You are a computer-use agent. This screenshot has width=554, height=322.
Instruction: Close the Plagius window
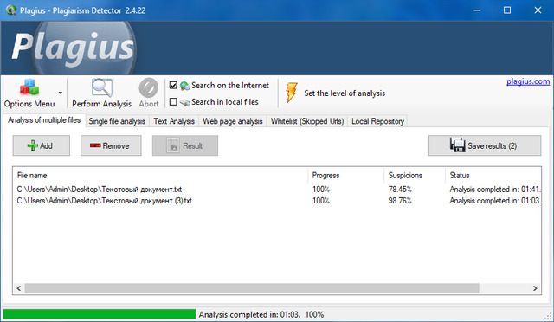pyautogui.click(x=538, y=10)
